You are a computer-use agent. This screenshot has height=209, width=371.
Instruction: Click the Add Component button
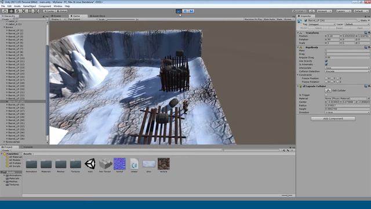click(x=333, y=118)
